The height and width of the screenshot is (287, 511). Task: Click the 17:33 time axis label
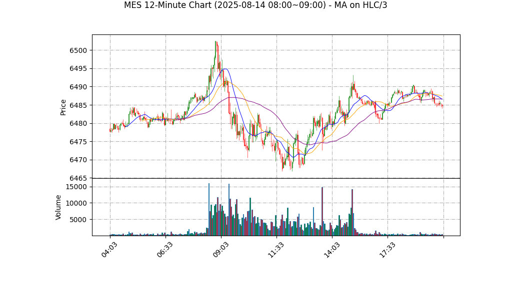click(x=386, y=250)
